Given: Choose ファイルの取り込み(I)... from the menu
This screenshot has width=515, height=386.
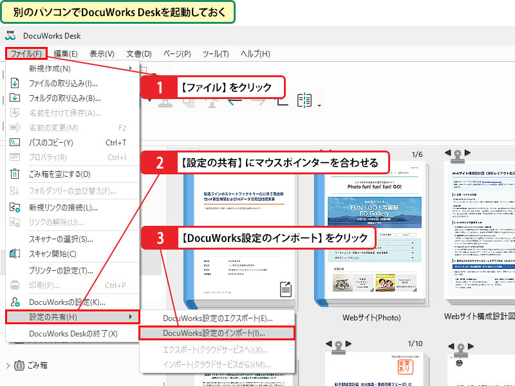Looking at the screenshot, I should [73, 84].
